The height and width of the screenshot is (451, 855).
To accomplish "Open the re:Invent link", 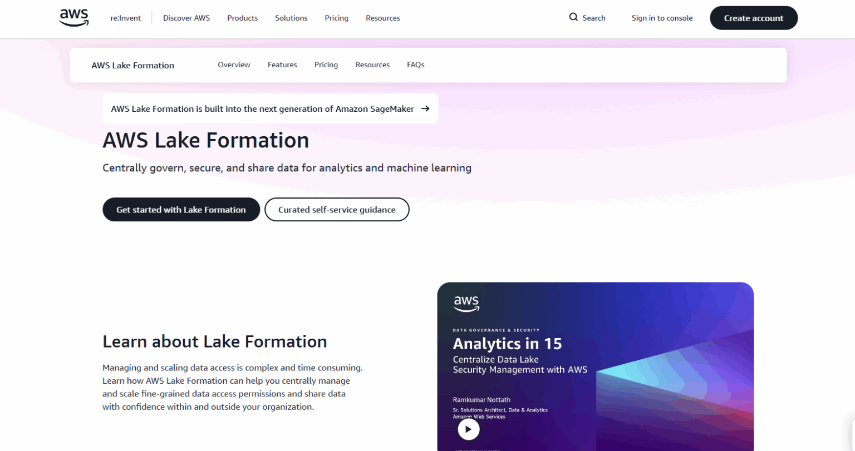I will [x=126, y=18].
